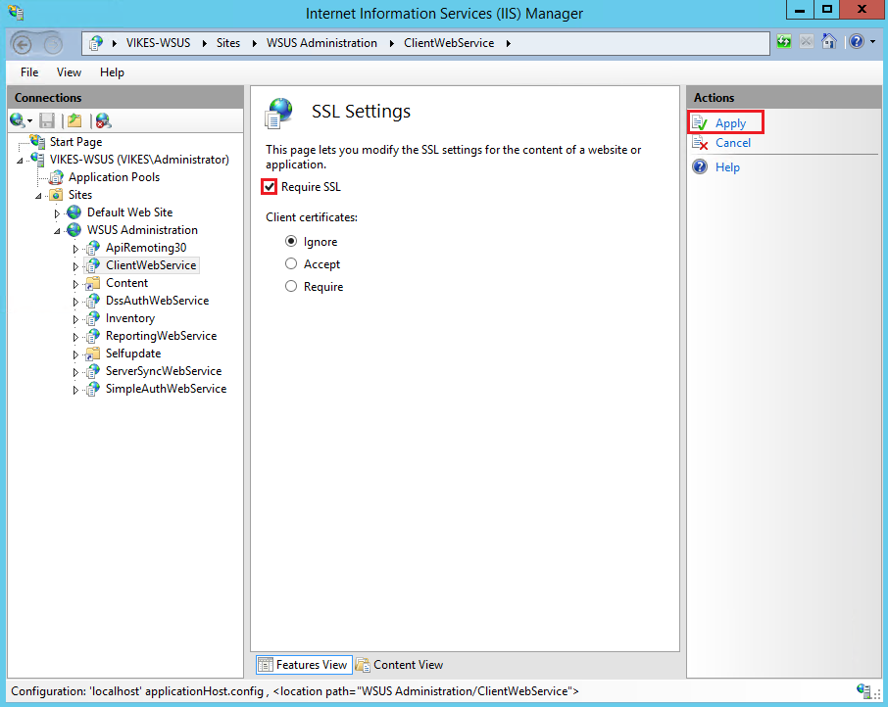Open the Home page with the house icon
888x707 pixels.
829,41
